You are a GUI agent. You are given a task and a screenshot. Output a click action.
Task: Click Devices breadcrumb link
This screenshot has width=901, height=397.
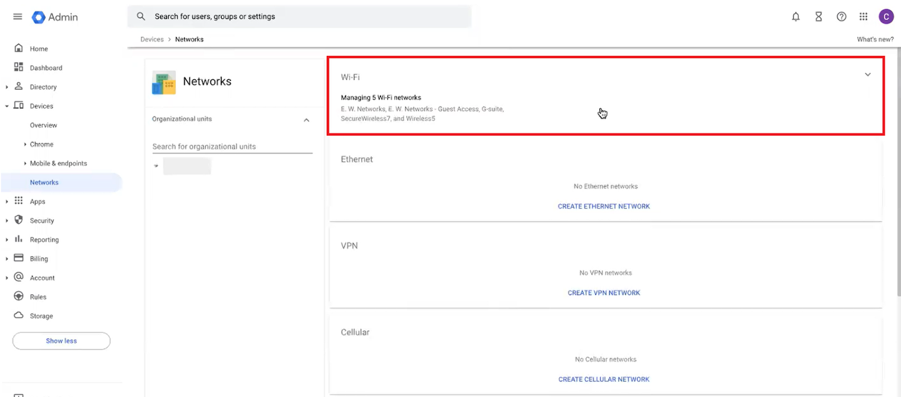pos(152,39)
